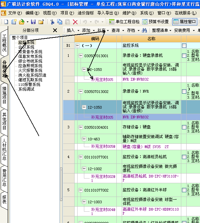Open 单位工程自检 self-check
Screen dimensions: 200x223
click(x=124, y=22)
